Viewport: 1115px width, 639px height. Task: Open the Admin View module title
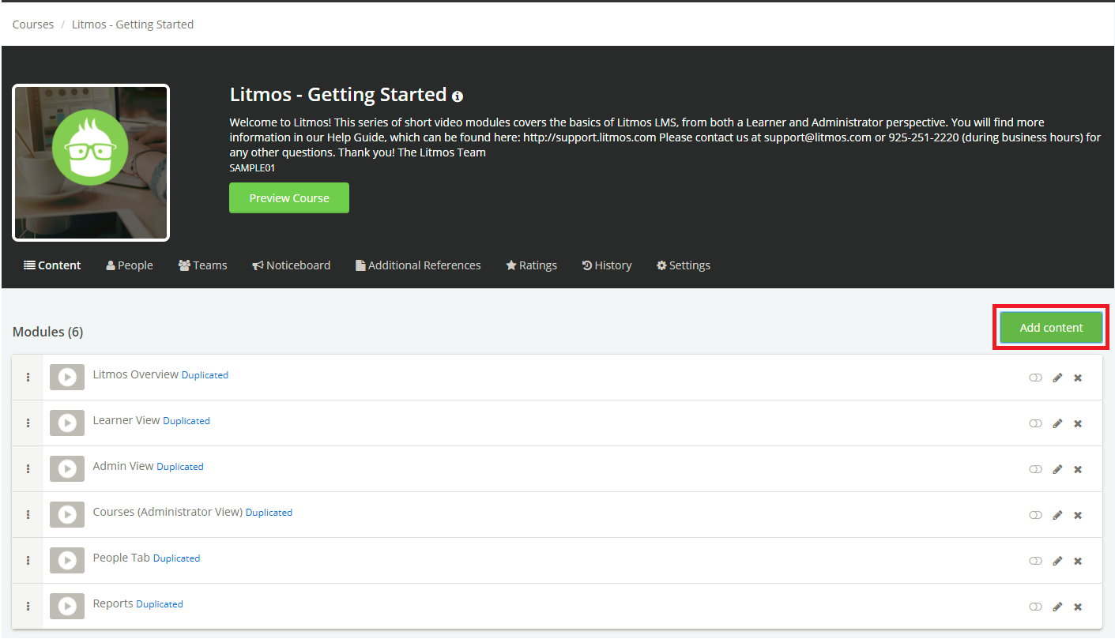[x=123, y=466]
